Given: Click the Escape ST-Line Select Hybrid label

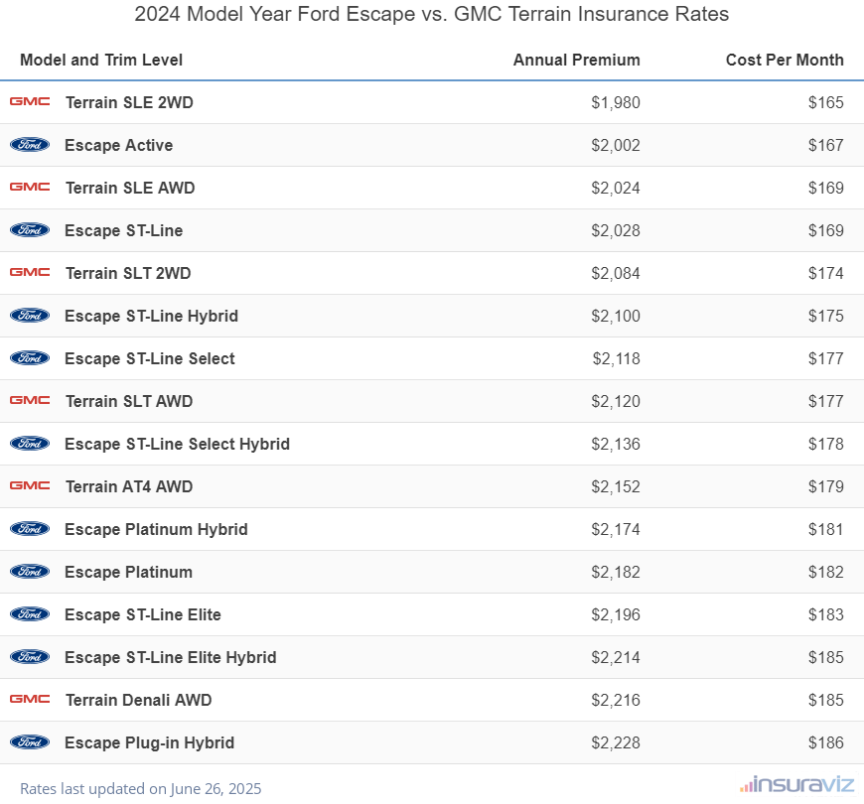Looking at the screenshot, I should pyautogui.click(x=177, y=444).
